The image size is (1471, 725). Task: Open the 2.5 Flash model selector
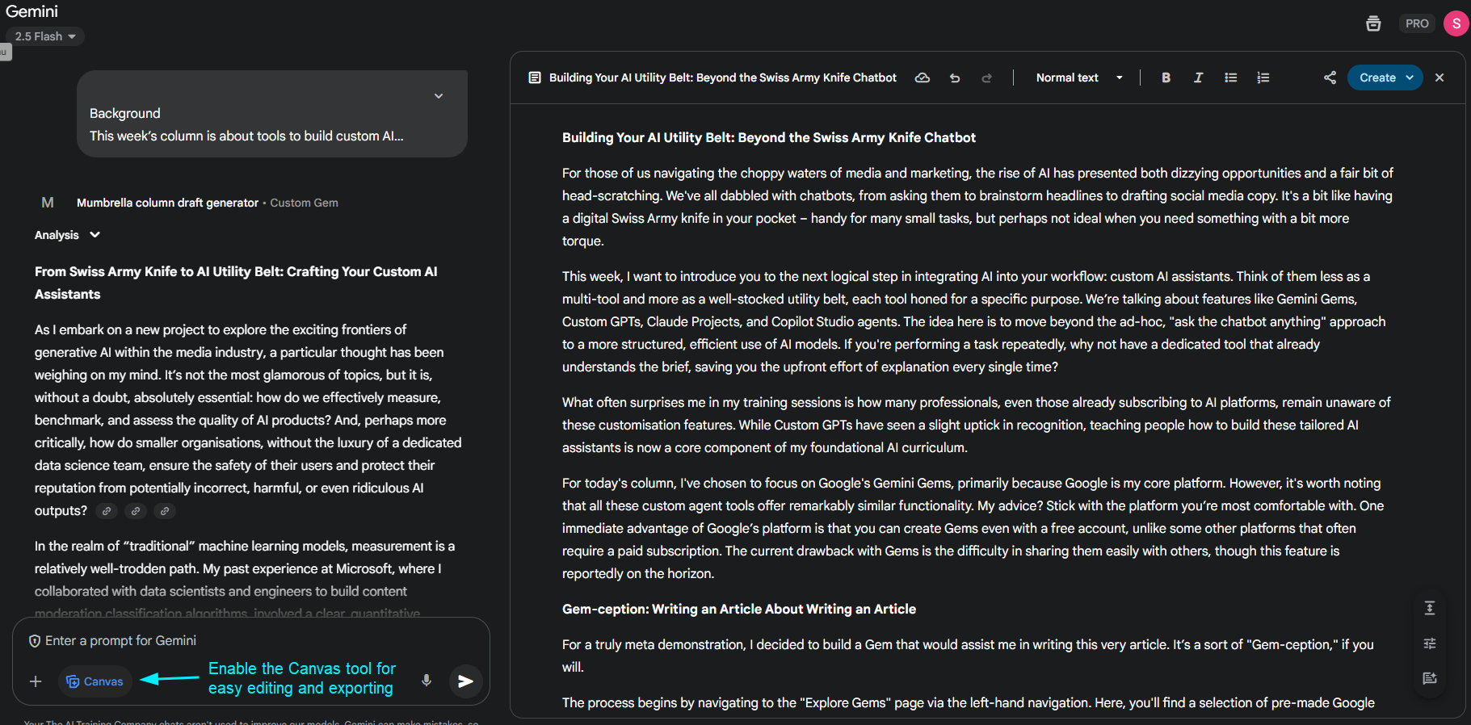coord(45,36)
